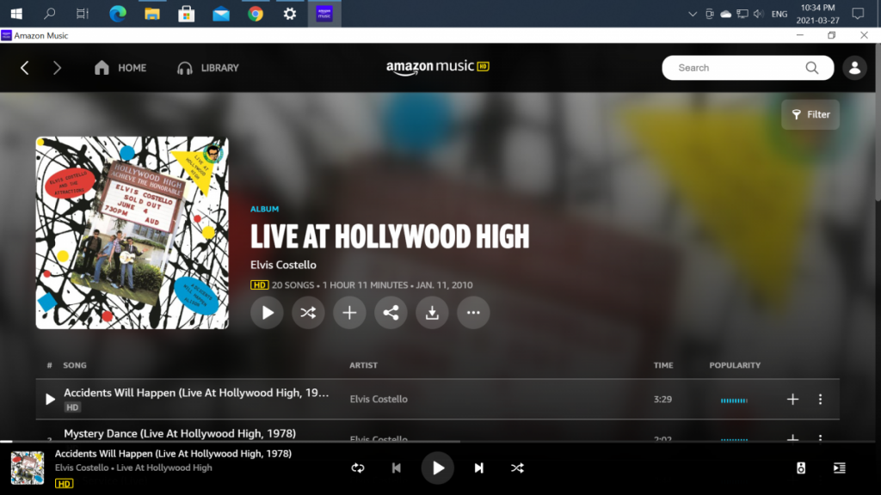Open Windows taskbar search
881x495 pixels.
pyautogui.click(x=49, y=14)
